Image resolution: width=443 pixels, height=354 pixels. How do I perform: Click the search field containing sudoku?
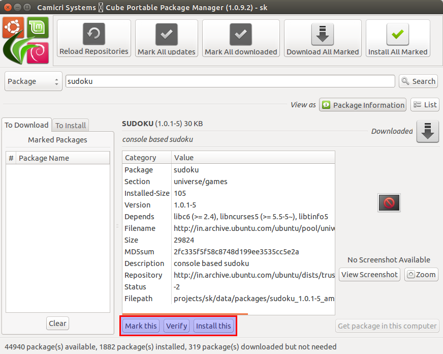coord(230,81)
